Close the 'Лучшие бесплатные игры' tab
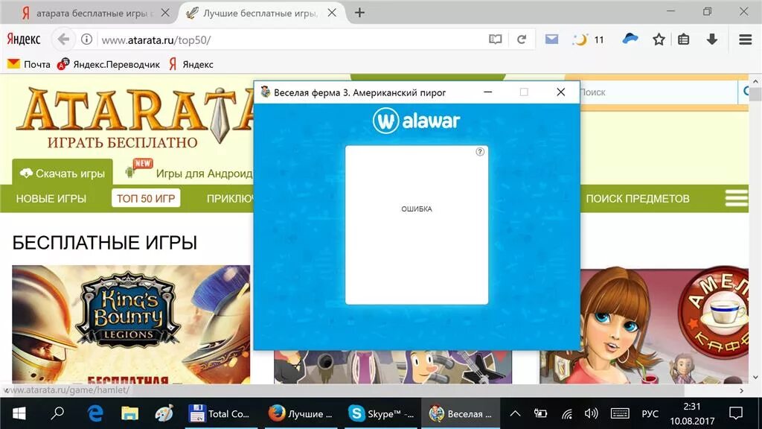 coord(332,13)
